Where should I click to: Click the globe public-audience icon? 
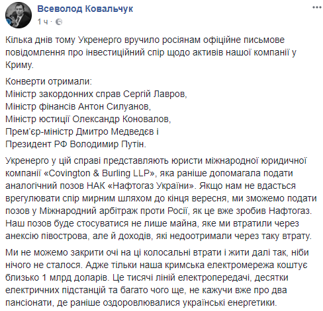click(x=59, y=22)
